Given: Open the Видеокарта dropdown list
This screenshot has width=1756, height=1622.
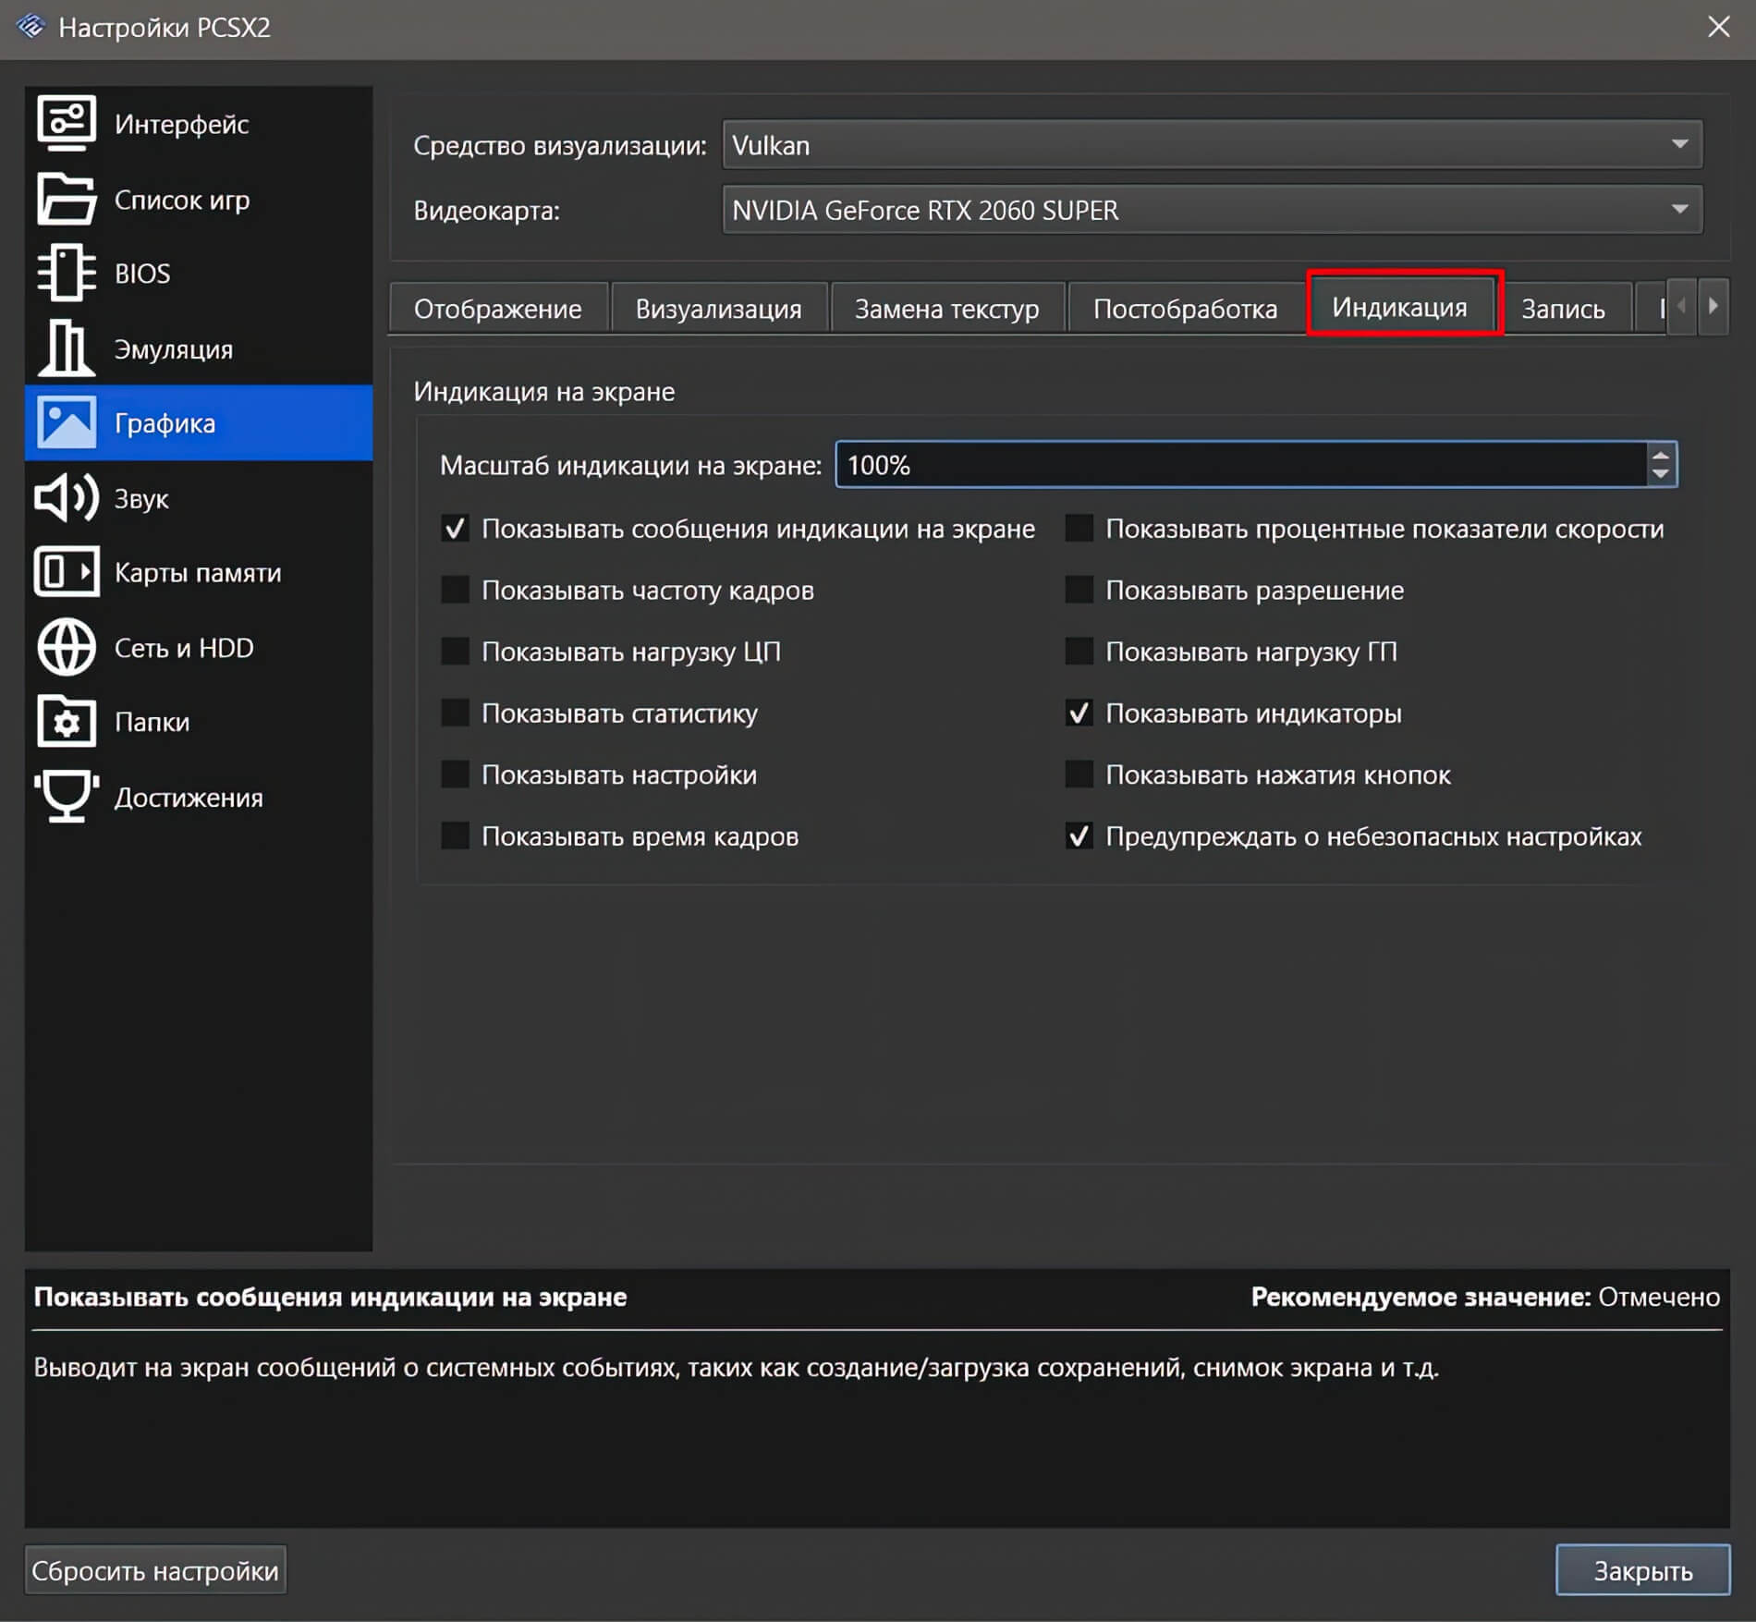Looking at the screenshot, I should tap(1211, 210).
